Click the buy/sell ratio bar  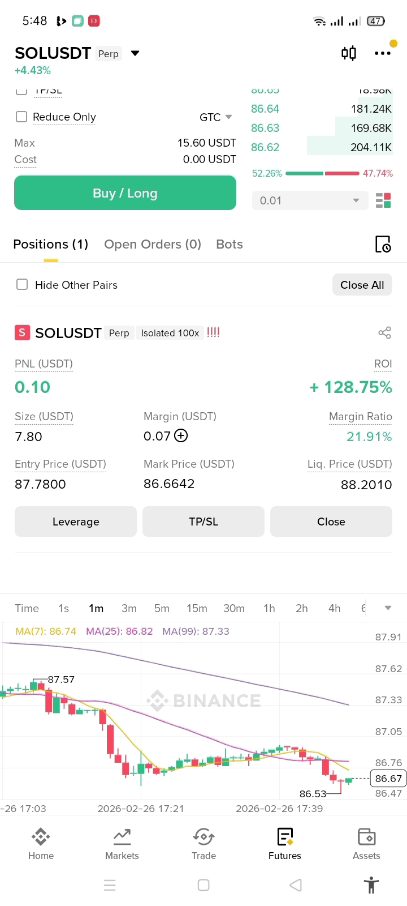pos(322,173)
